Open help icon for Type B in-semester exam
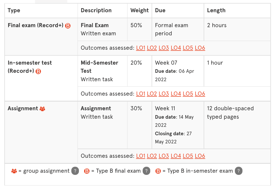This screenshot has height=189, width=275. click(238, 171)
